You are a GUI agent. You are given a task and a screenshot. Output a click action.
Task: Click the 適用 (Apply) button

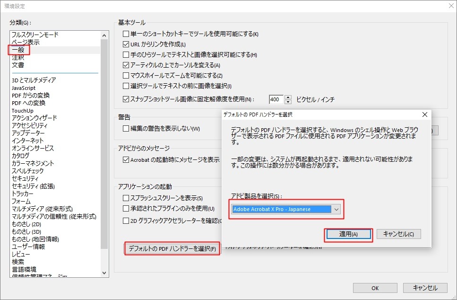[x=348, y=234]
